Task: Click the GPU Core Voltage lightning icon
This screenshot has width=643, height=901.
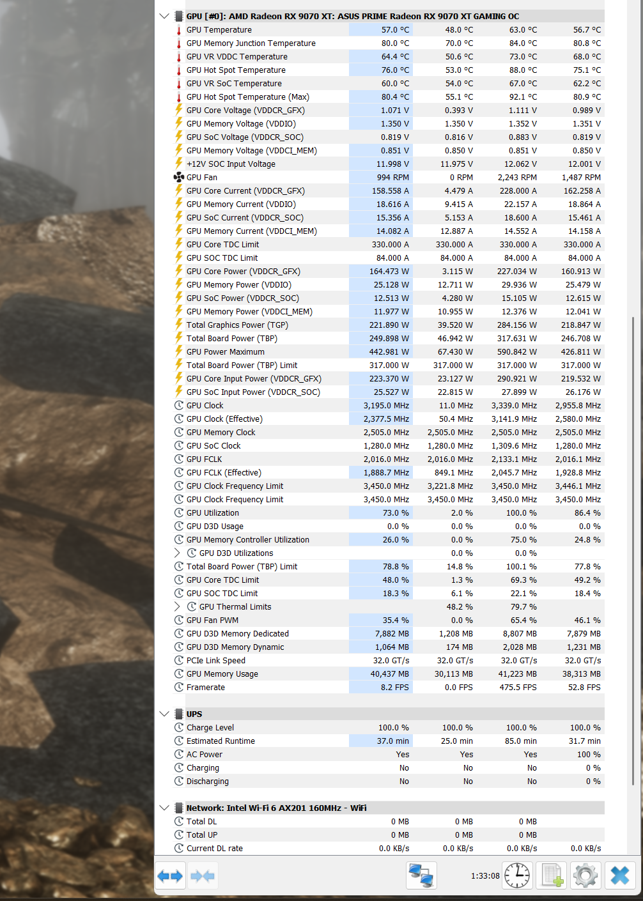Action: tap(179, 110)
